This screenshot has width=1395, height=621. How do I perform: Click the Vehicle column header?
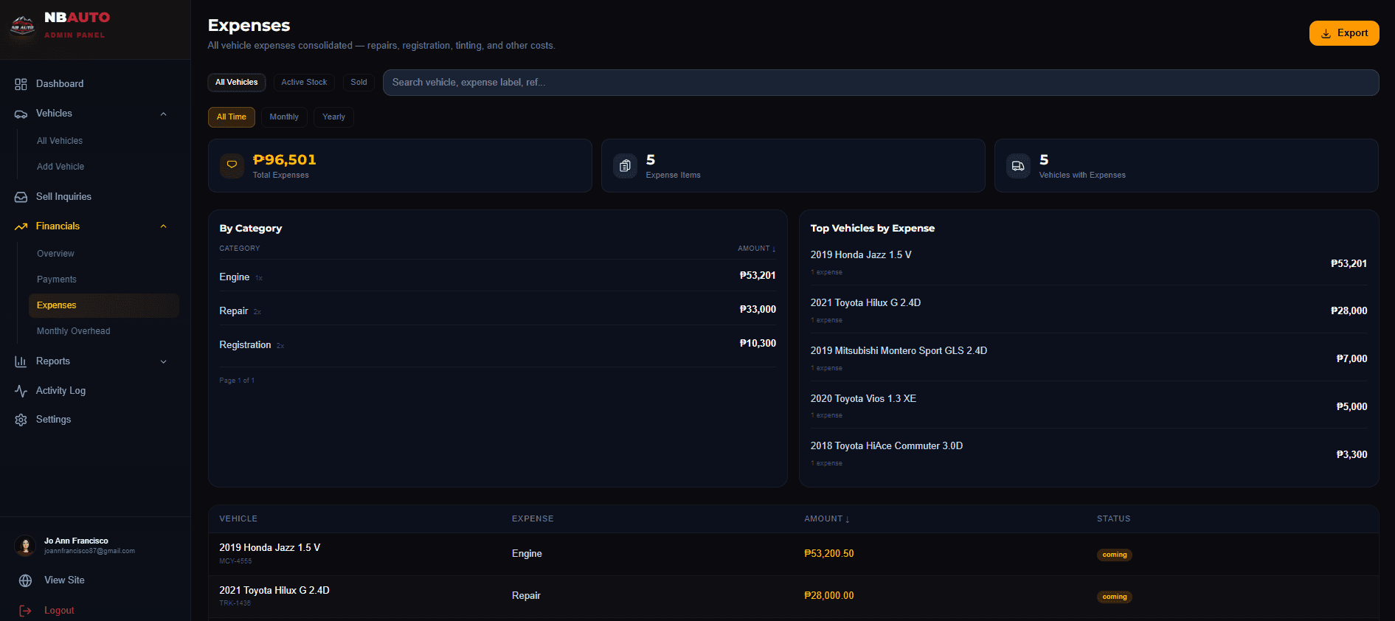pos(238,519)
